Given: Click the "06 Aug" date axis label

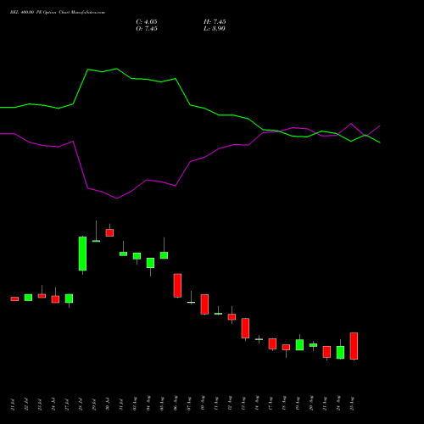Looking at the screenshot, I should [176, 404].
